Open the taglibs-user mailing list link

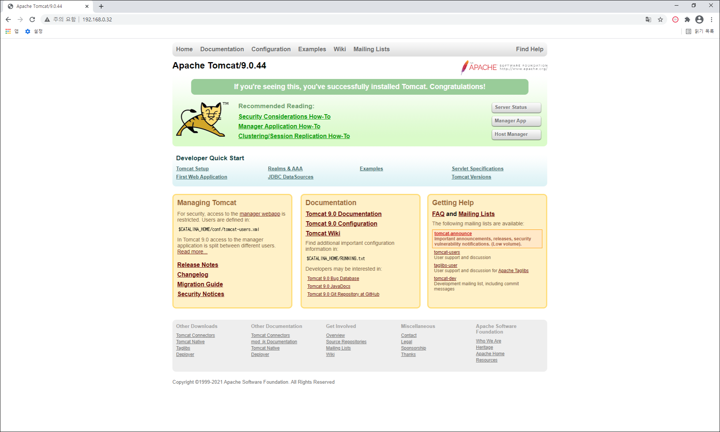[445, 265]
